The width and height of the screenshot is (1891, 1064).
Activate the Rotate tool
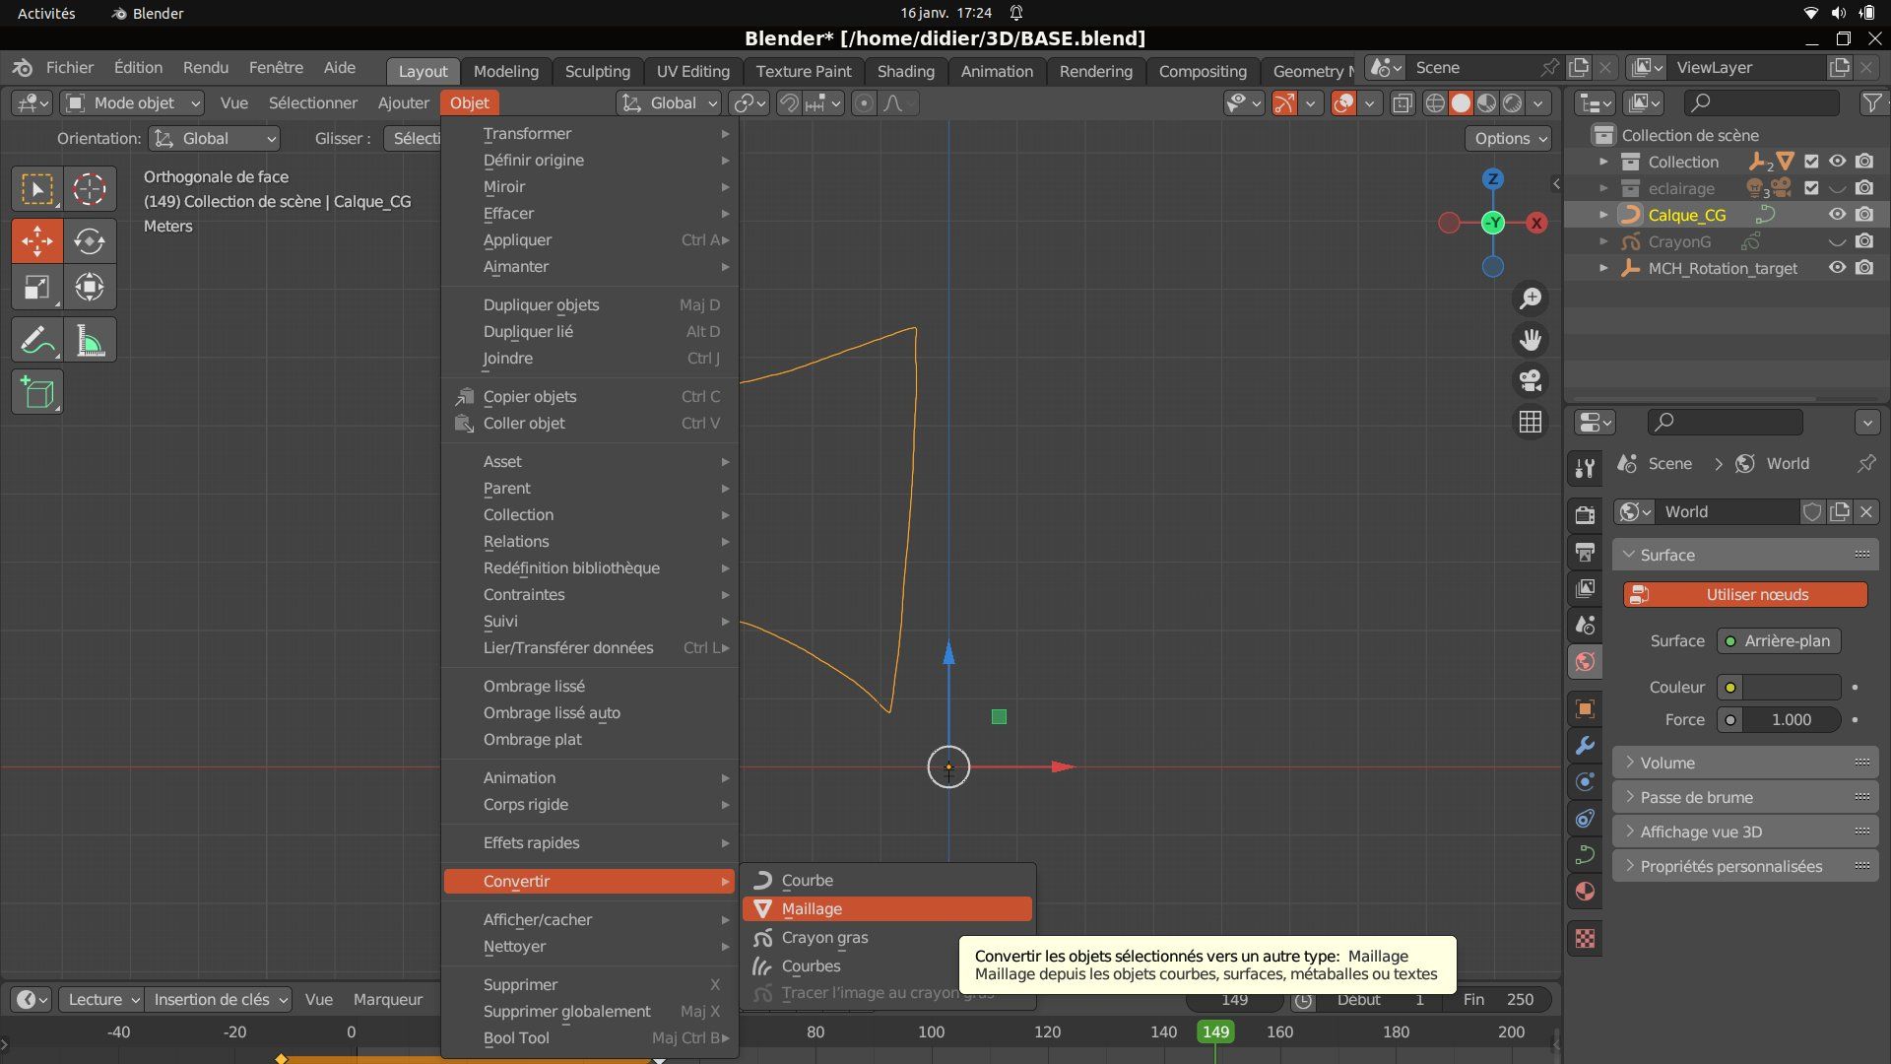(90, 240)
